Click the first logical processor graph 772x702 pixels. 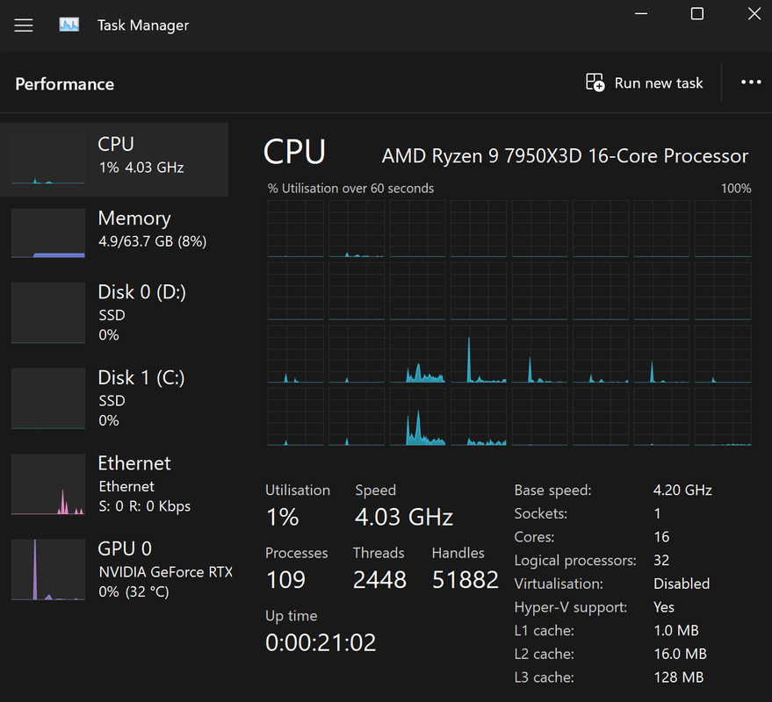[295, 229]
